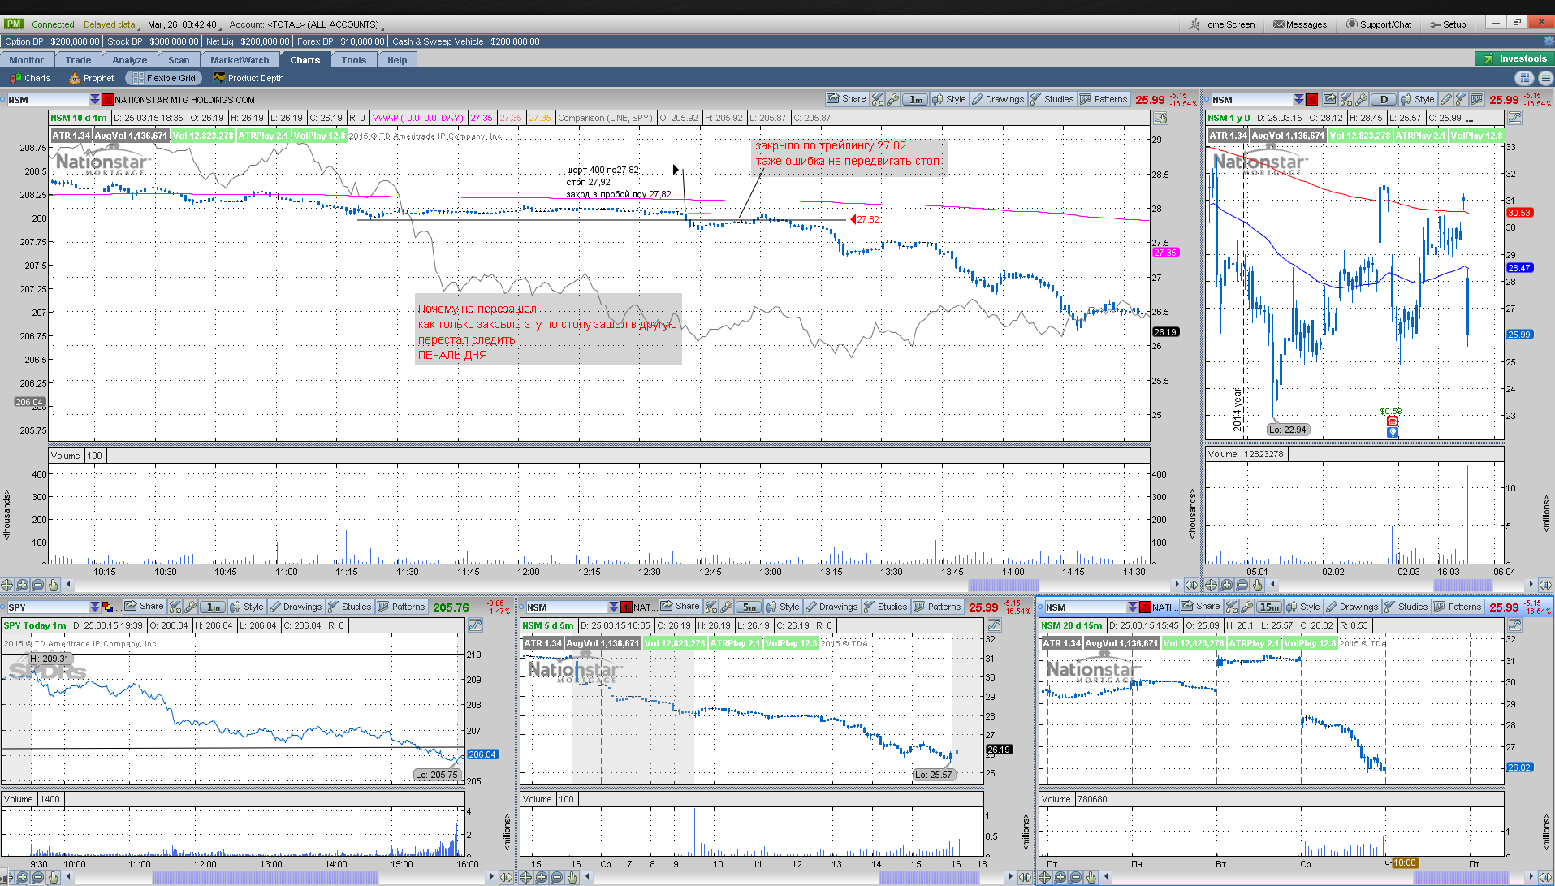This screenshot has width=1555, height=886.
Task: Open the Analyze tab
Action: (130, 60)
